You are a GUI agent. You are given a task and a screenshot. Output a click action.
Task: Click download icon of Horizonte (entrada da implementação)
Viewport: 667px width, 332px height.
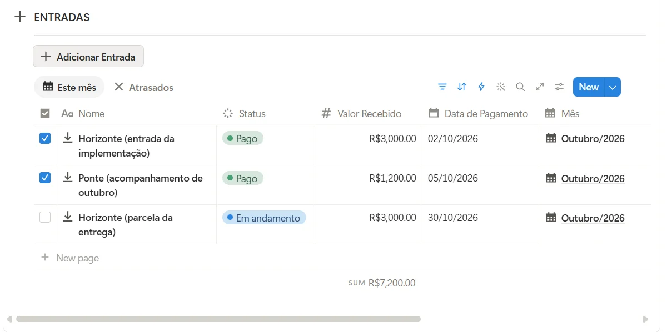coord(68,138)
